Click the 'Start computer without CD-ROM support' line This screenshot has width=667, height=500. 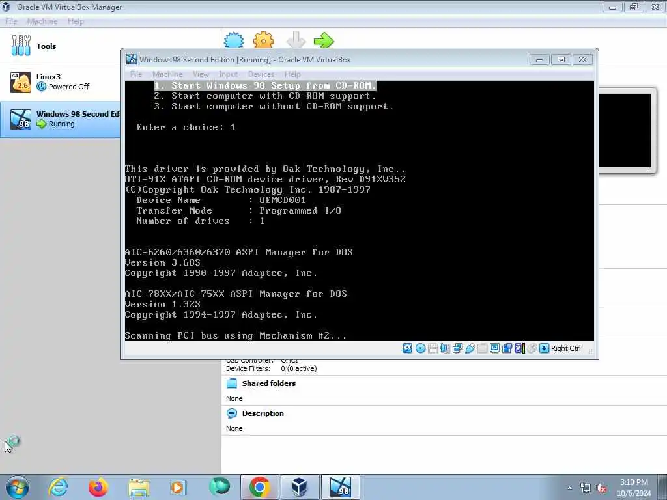point(274,107)
